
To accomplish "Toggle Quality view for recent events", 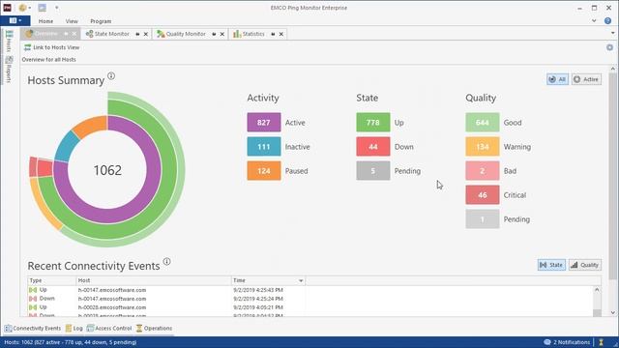I will pos(585,265).
